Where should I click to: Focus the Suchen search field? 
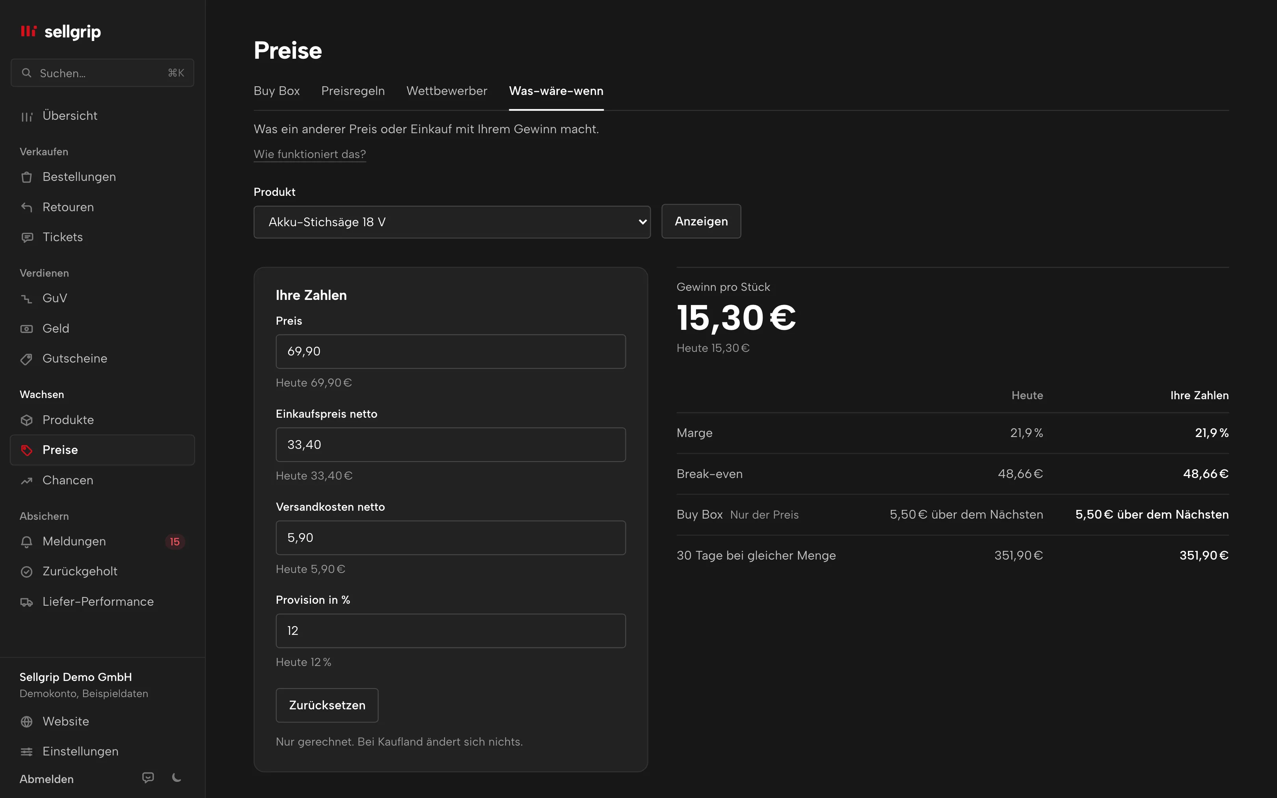pyautogui.click(x=102, y=73)
